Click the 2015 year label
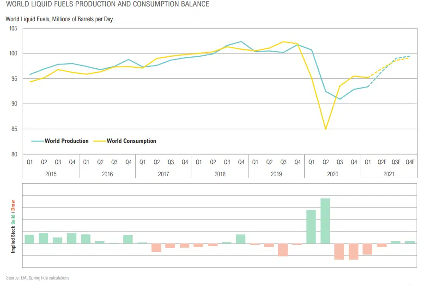 pos(51,174)
